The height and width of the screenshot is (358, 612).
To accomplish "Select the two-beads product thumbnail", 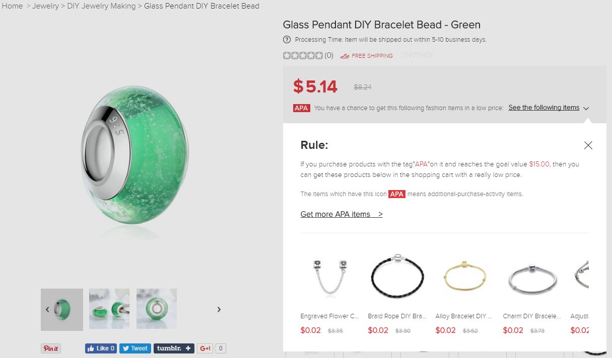I will point(109,308).
